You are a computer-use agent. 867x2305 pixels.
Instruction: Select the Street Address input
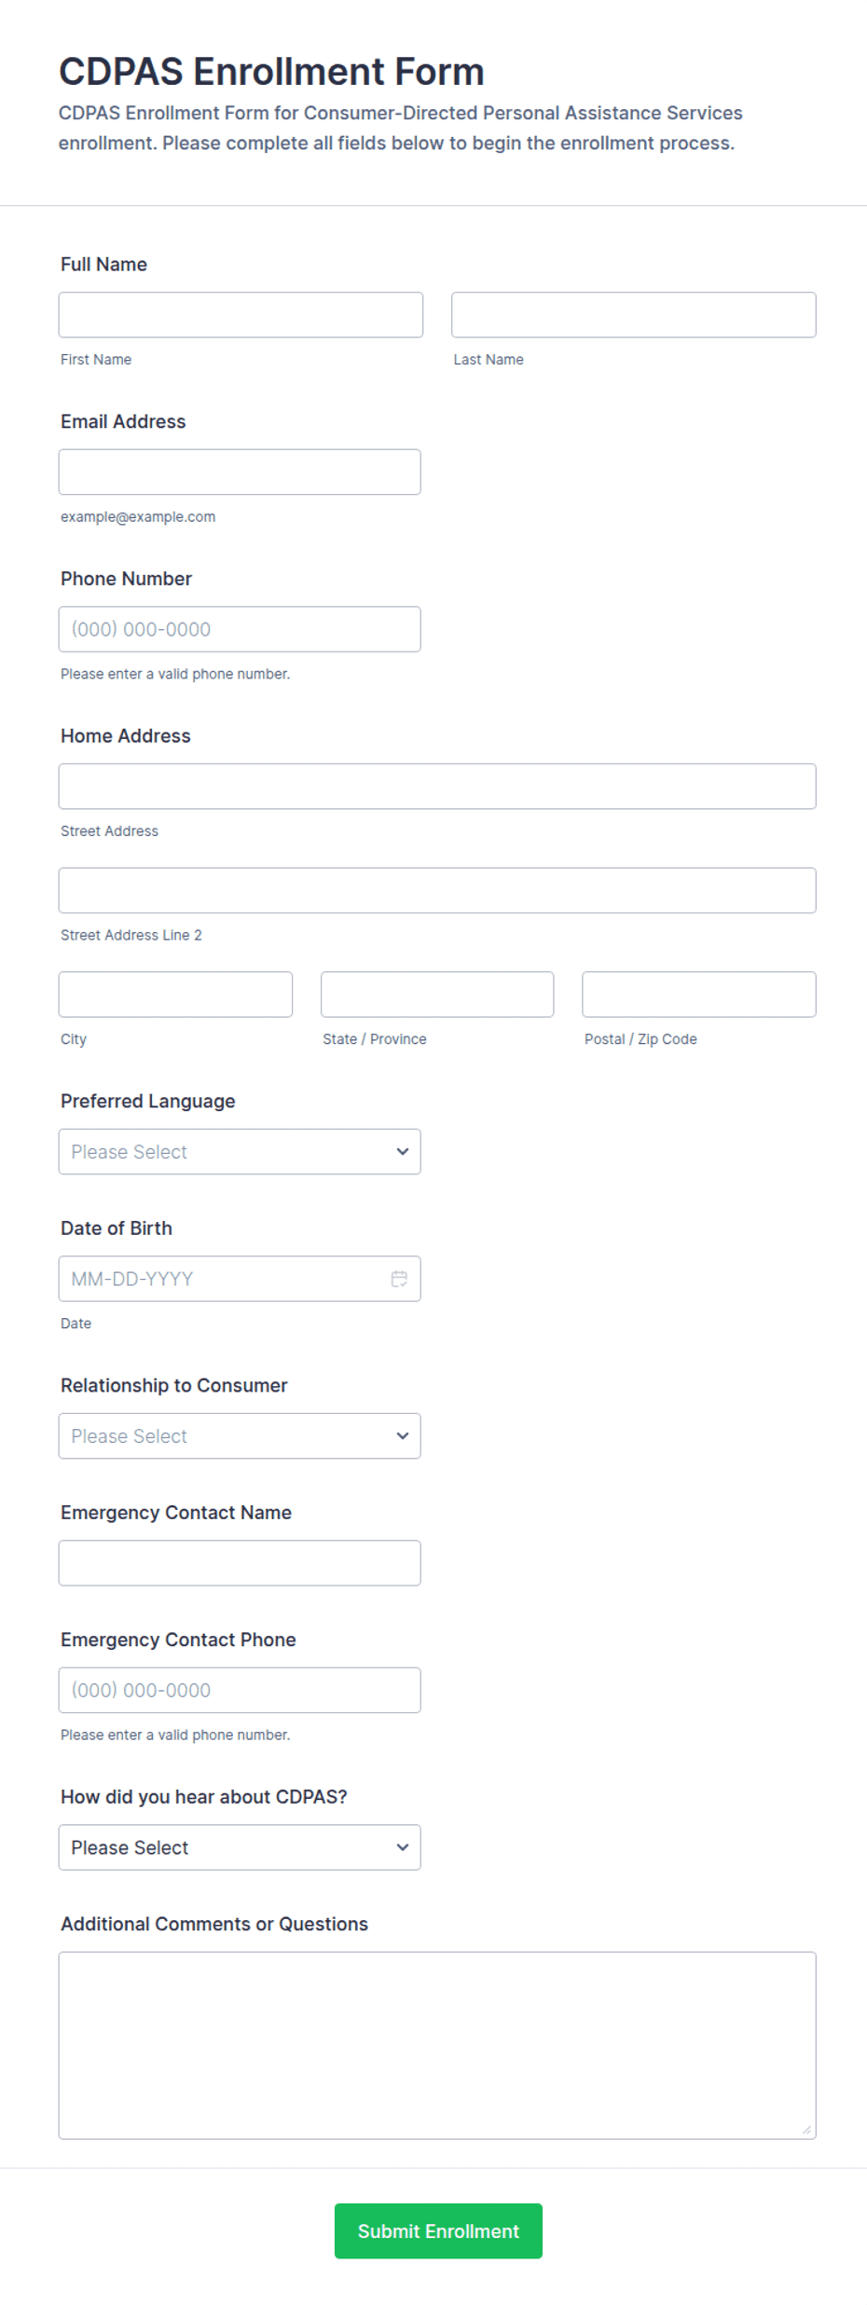437,787
